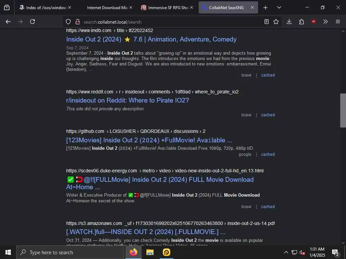Image resolution: width=346 pixels, height=259 pixels.
Task: Open the [123Movies] Inside Out 2 result
Action: tap(149, 140)
